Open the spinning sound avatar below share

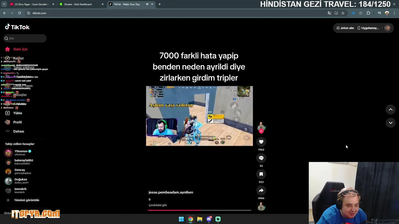[x=261, y=207]
